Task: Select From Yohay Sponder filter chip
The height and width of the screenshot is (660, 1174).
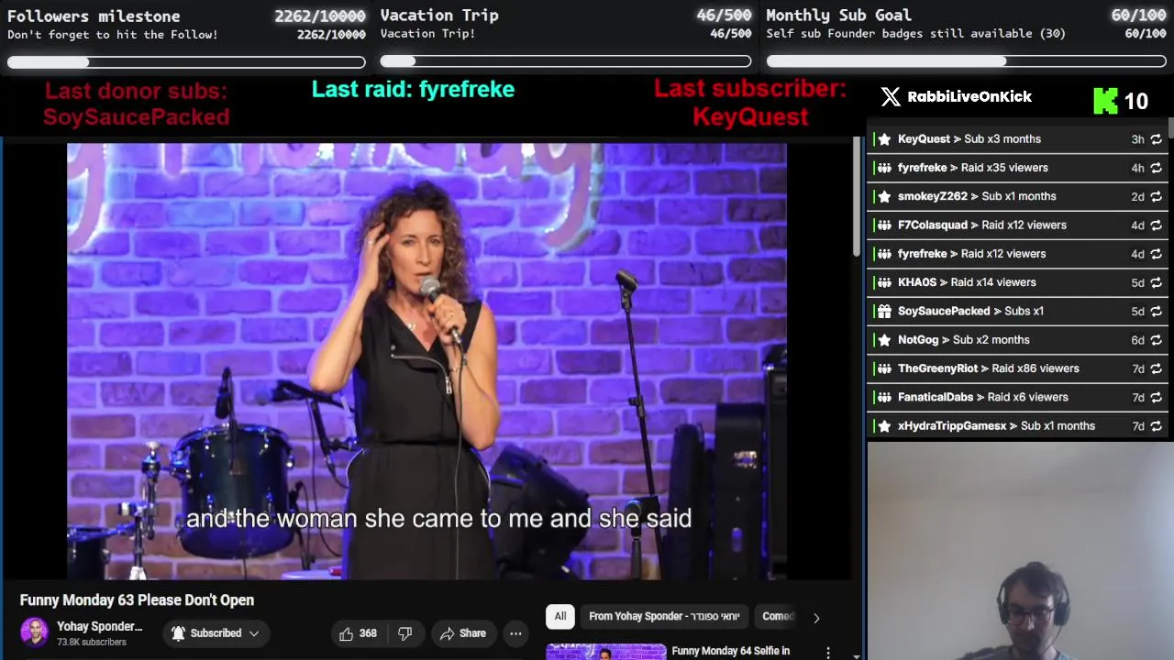Action: pyautogui.click(x=664, y=616)
